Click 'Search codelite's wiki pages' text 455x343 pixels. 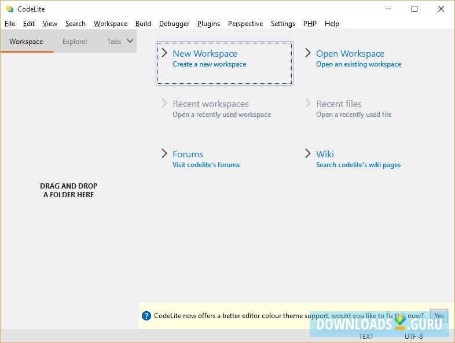click(x=358, y=165)
